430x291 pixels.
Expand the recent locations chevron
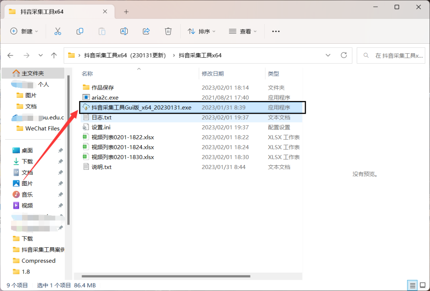tap(41, 56)
